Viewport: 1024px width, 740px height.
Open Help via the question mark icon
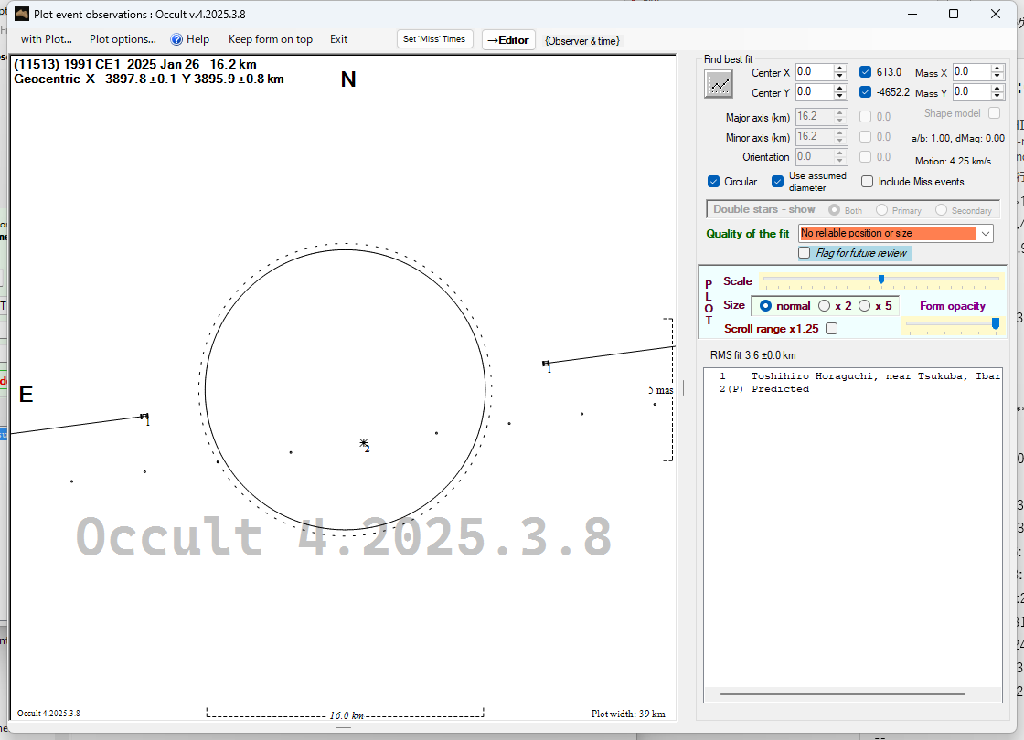tap(177, 39)
